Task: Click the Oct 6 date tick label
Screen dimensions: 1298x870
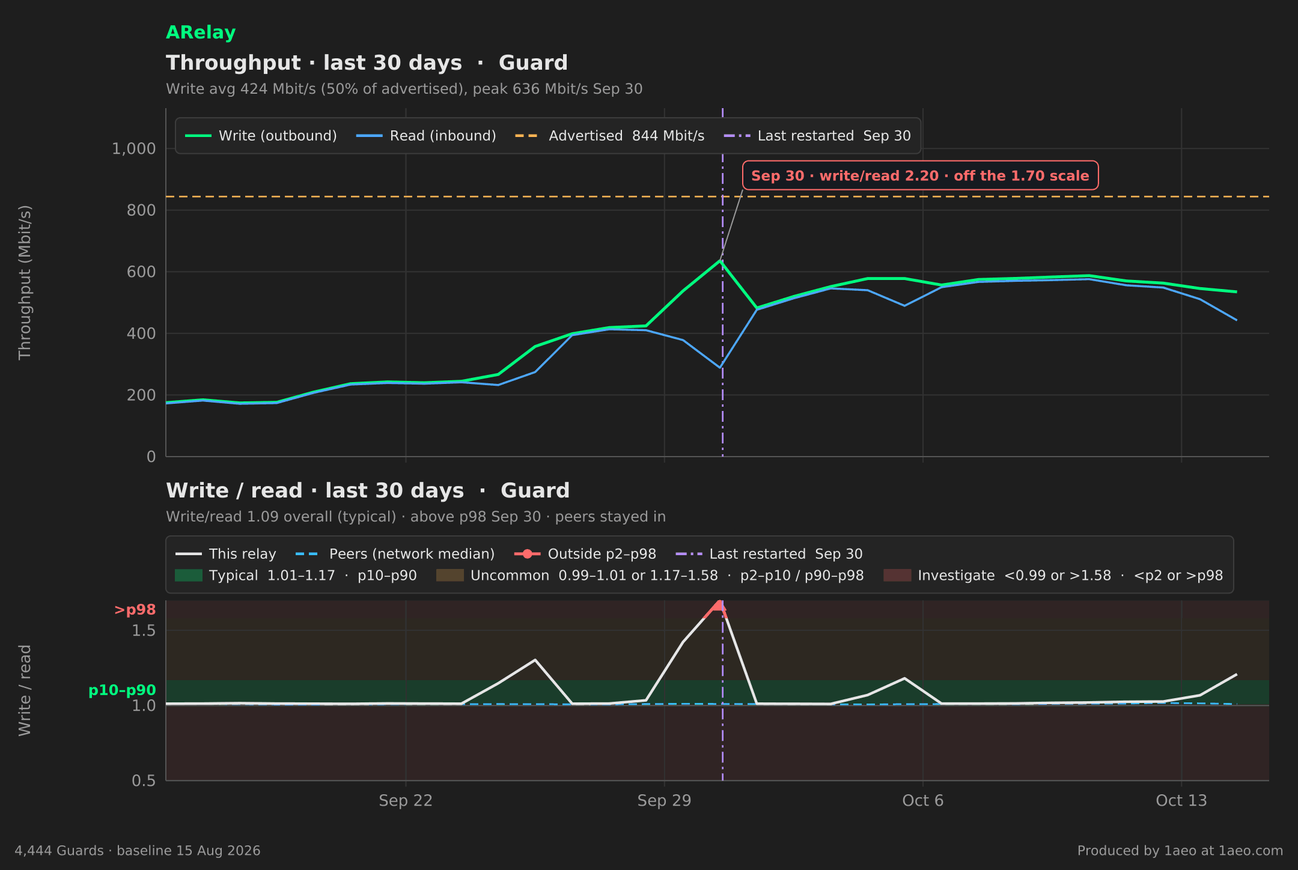Action: pyautogui.click(x=923, y=800)
